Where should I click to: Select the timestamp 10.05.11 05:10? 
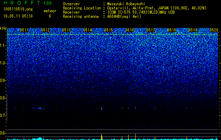tap(18, 16)
